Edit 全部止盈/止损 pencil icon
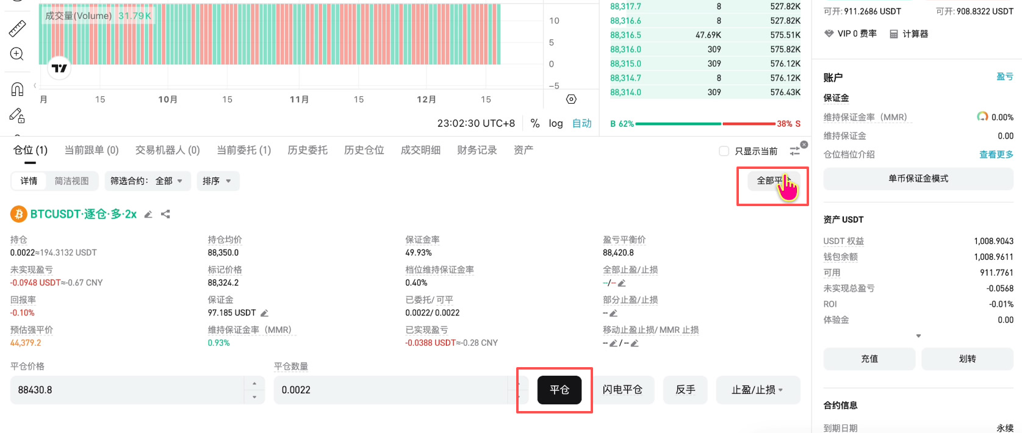 coord(622,283)
